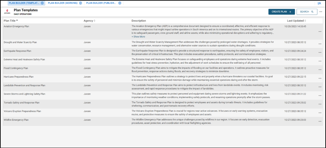Click the Search button

(307, 12)
